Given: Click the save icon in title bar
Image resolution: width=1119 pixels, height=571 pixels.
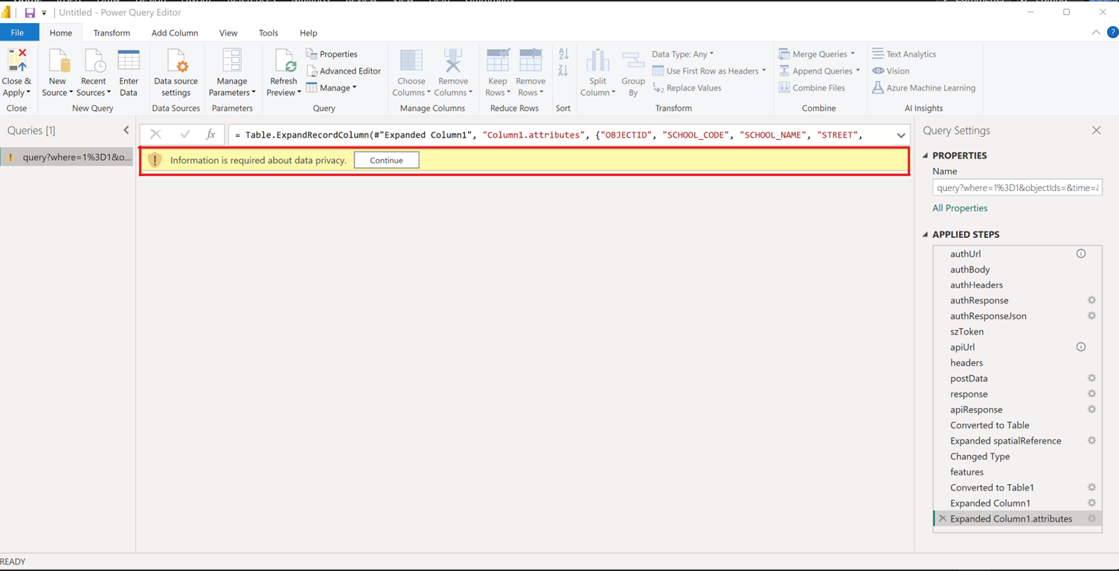Looking at the screenshot, I should point(30,13).
